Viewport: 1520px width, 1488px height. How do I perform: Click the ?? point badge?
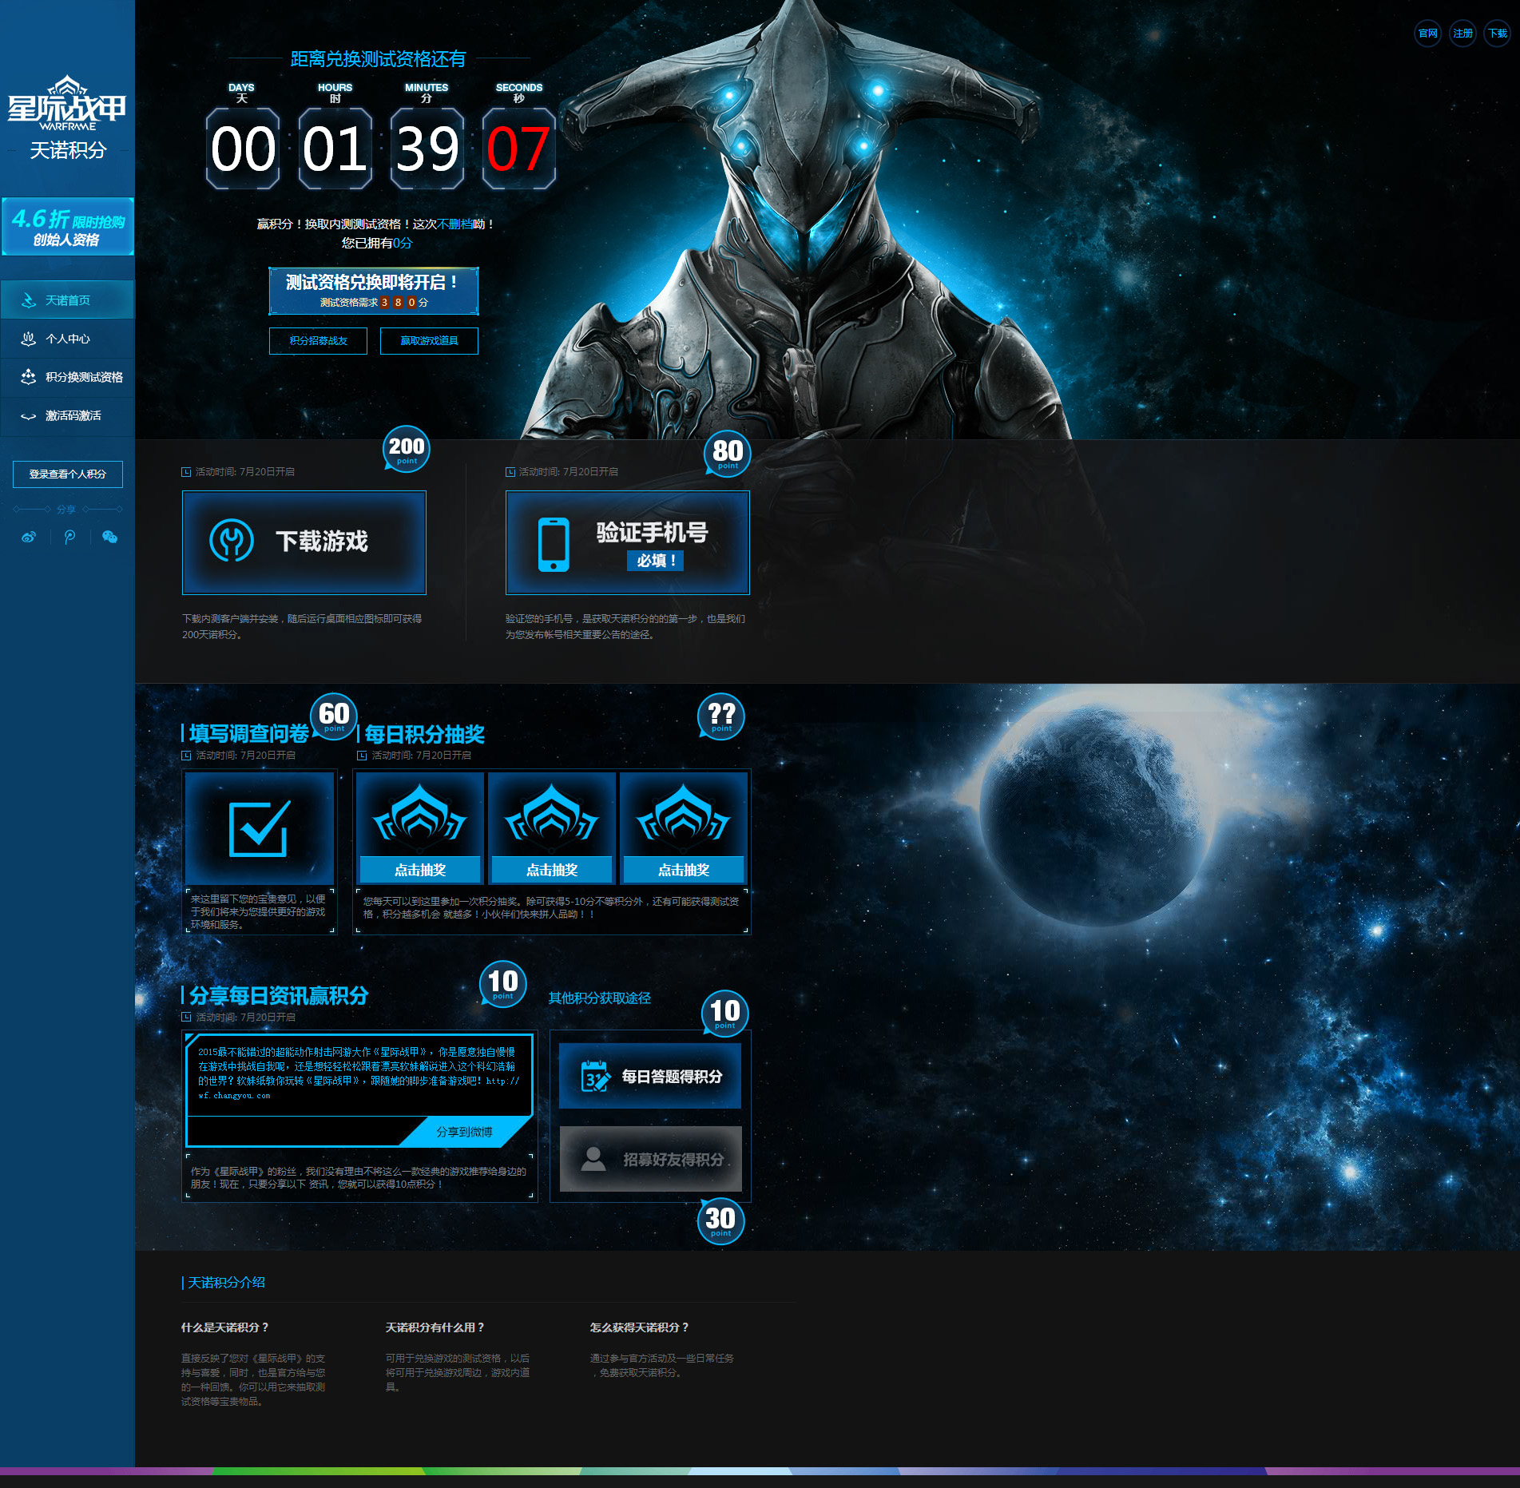(721, 716)
